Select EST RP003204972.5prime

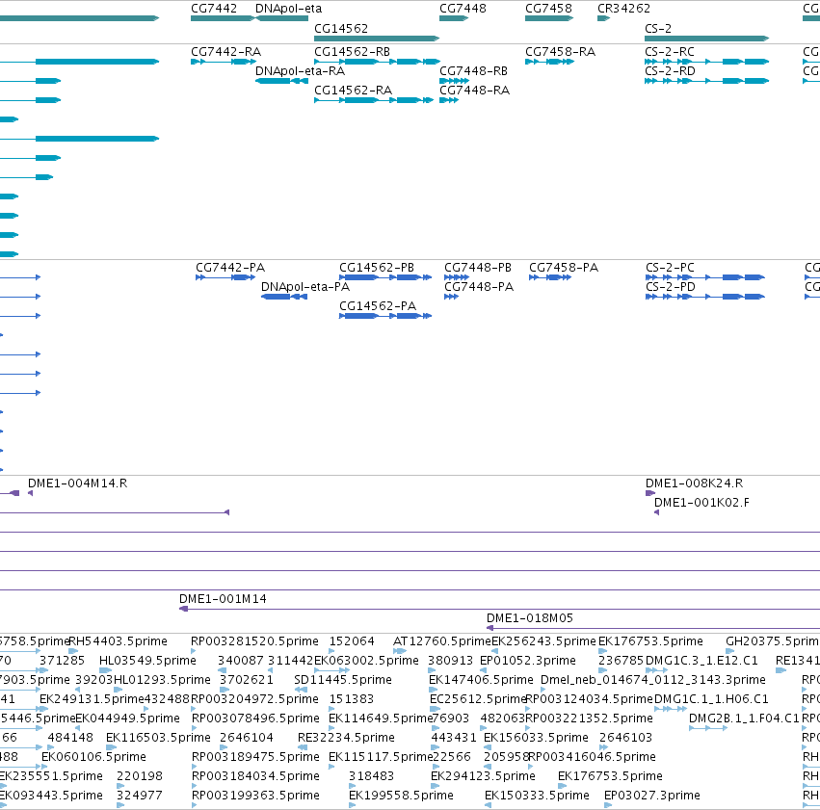pos(255,699)
